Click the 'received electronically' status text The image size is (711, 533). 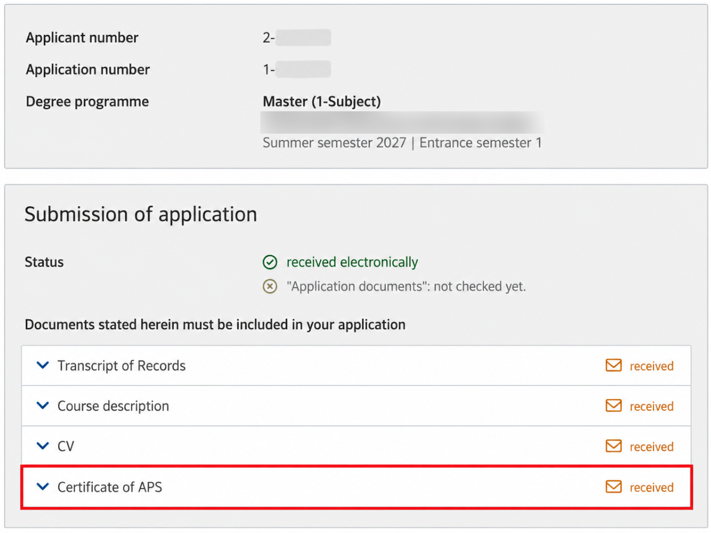tap(352, 262)
